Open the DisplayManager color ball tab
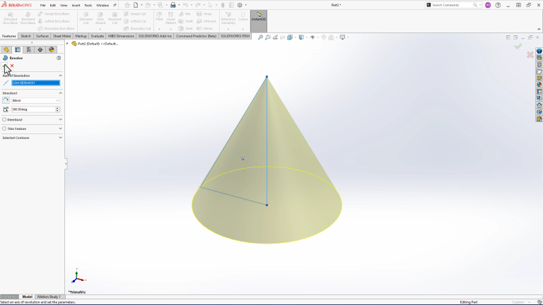 52,50
